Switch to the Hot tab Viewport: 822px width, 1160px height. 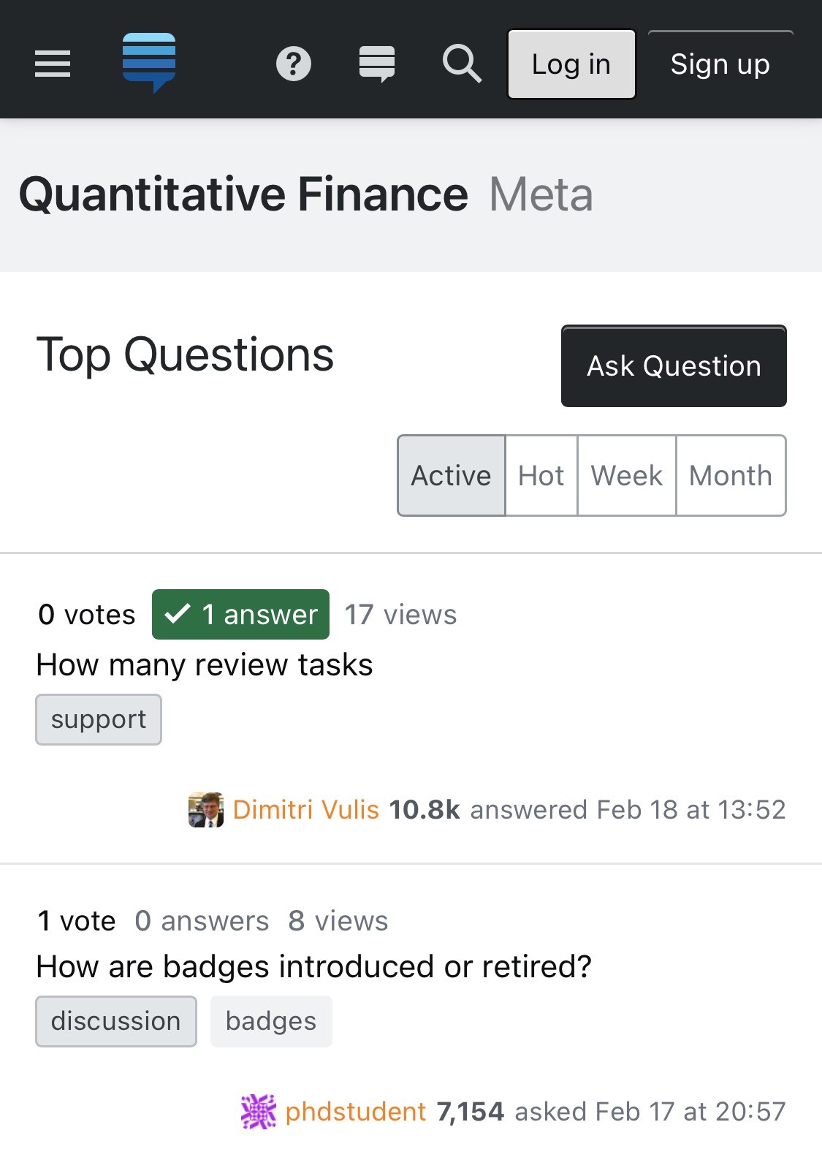[x=541, y=476]
